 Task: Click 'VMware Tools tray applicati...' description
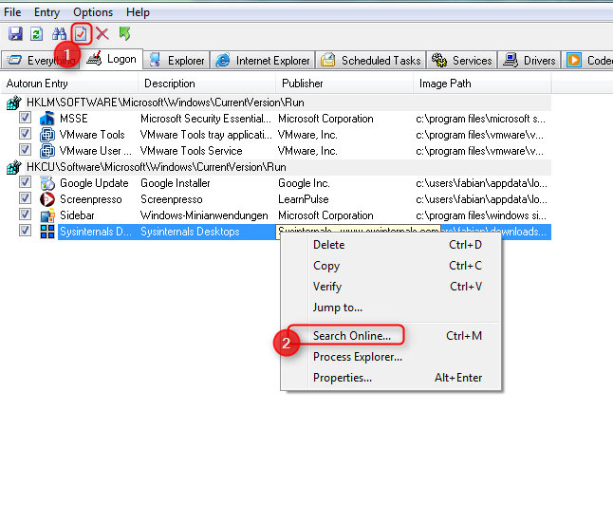(206, 135)
